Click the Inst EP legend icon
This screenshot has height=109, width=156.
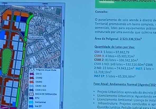(31, 106)
